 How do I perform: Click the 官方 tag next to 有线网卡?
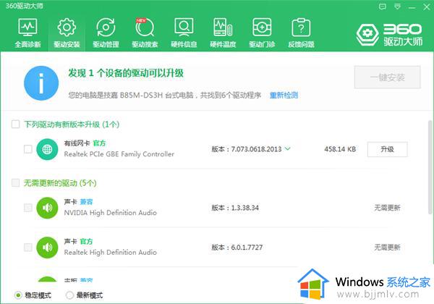click(x=99, y=143)
